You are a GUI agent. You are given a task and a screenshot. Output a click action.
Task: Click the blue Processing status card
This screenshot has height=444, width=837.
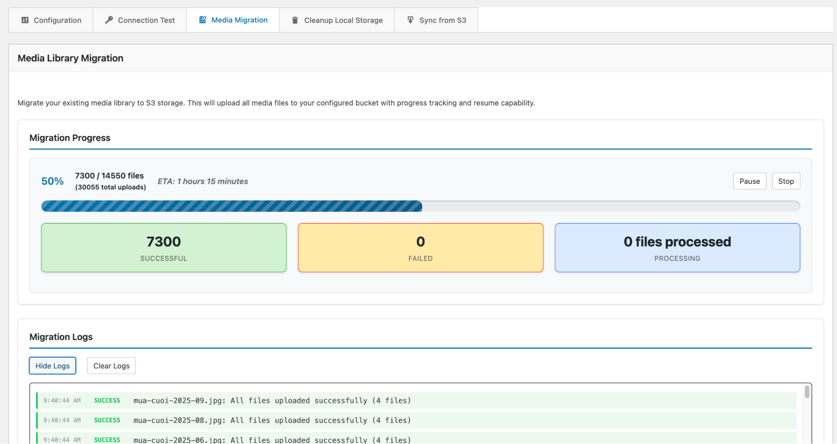tap(677, 248)
